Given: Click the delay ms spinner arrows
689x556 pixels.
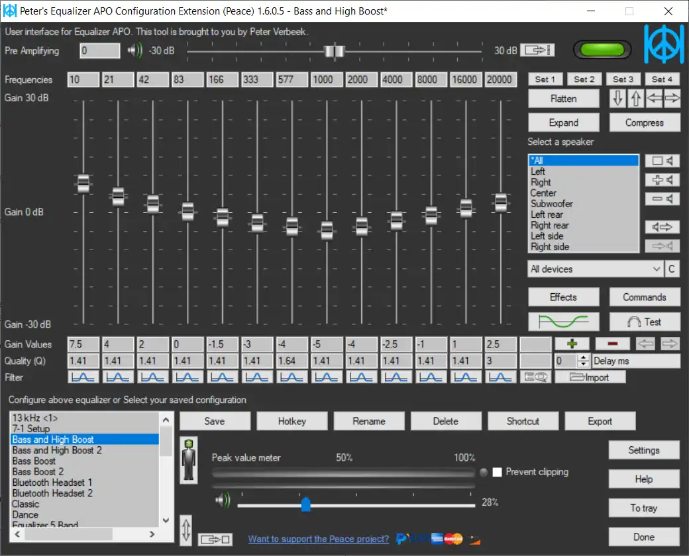Looking at the screenshot, I should coord(583,361).
